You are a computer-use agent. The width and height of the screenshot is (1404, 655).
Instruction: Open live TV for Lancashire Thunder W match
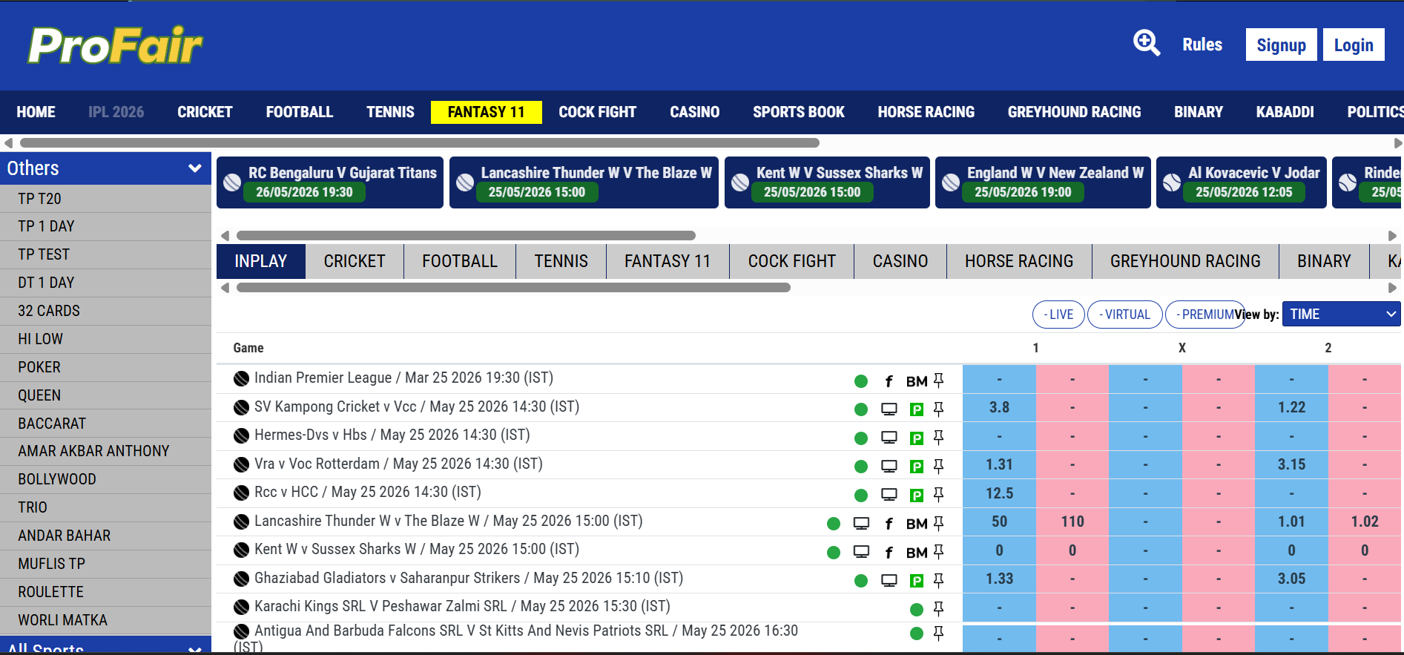[861, 524]
